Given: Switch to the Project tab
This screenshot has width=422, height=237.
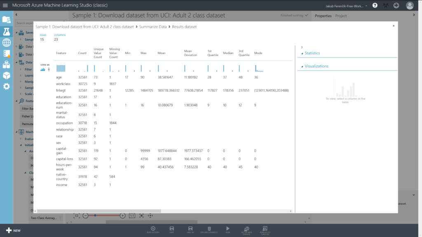Looking at the screenshot, I should 341,16.
